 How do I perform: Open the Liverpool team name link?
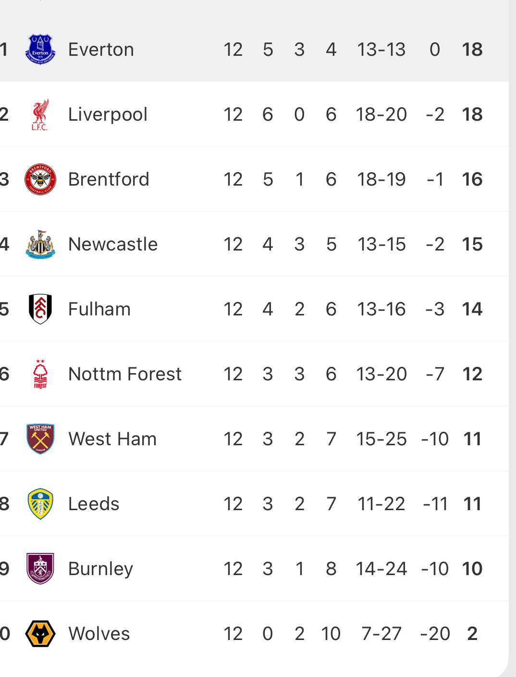tap(108, 114)
